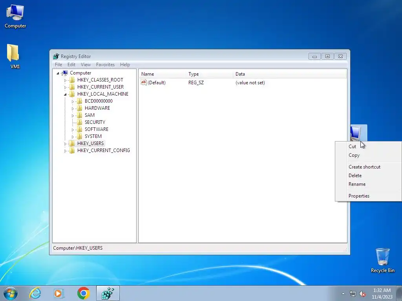This screenshot has width=402, height=301.
Task: Expand HKEY_CLASSES_ROOT key
Action: tap(66, 80)
